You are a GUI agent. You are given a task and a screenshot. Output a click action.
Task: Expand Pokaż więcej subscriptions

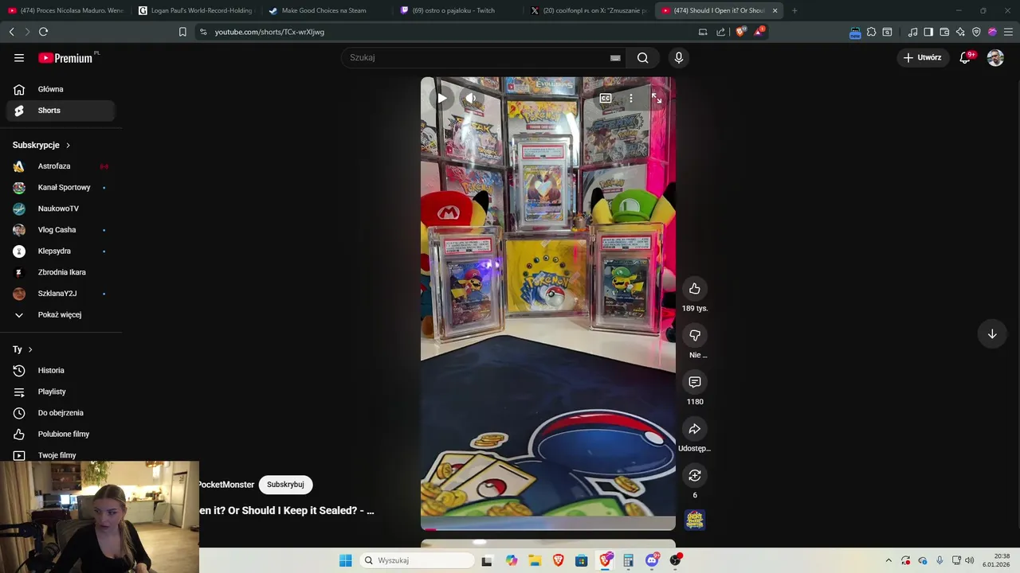[61, 315]
